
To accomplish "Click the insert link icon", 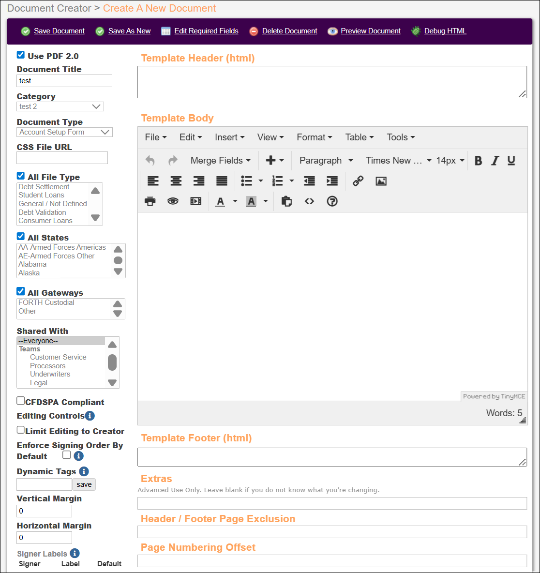I will click(358, 181).
